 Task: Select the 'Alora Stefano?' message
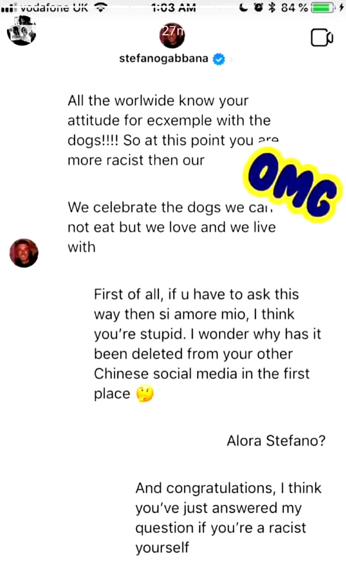click(x=276, y=441)
